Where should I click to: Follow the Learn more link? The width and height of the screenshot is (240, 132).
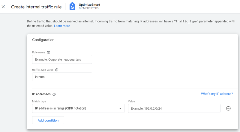[x=62, y=26]
